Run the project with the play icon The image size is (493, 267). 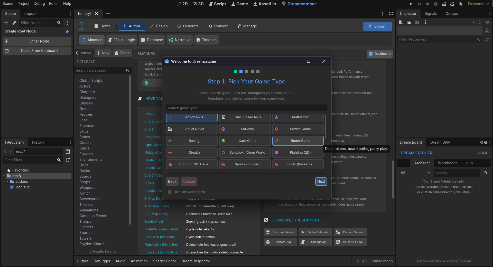click(x=411, y=4)
